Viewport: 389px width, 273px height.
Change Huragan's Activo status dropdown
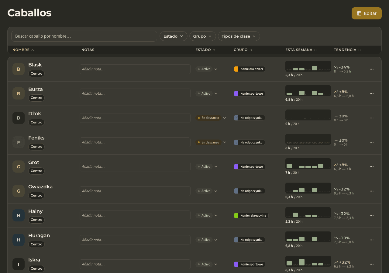(207, 240)
